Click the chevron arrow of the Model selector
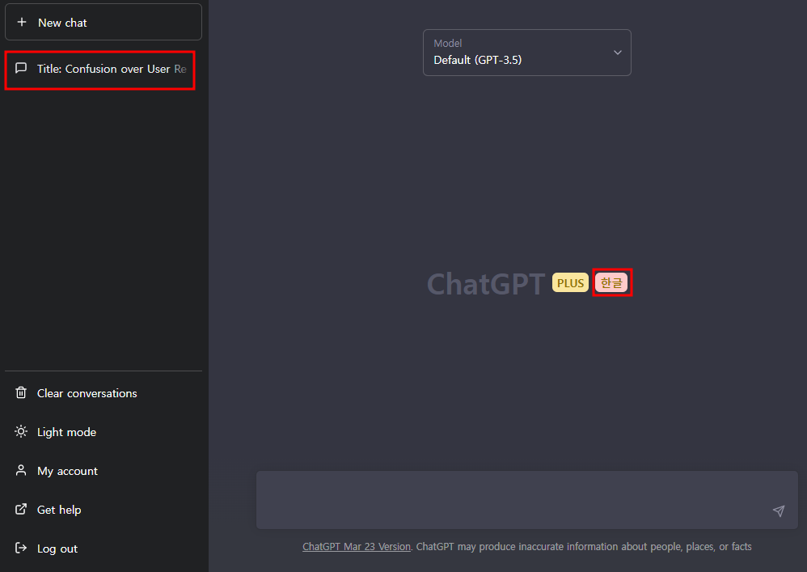807x572 pixels. click(618, 53)
